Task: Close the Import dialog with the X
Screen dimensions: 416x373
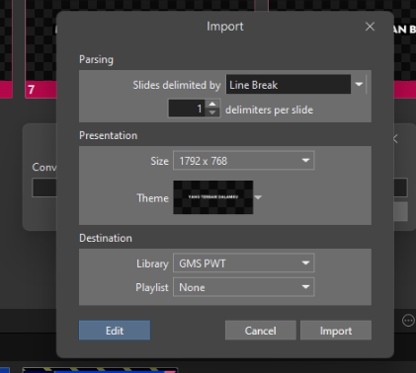Action: click(x=370, y=27)
